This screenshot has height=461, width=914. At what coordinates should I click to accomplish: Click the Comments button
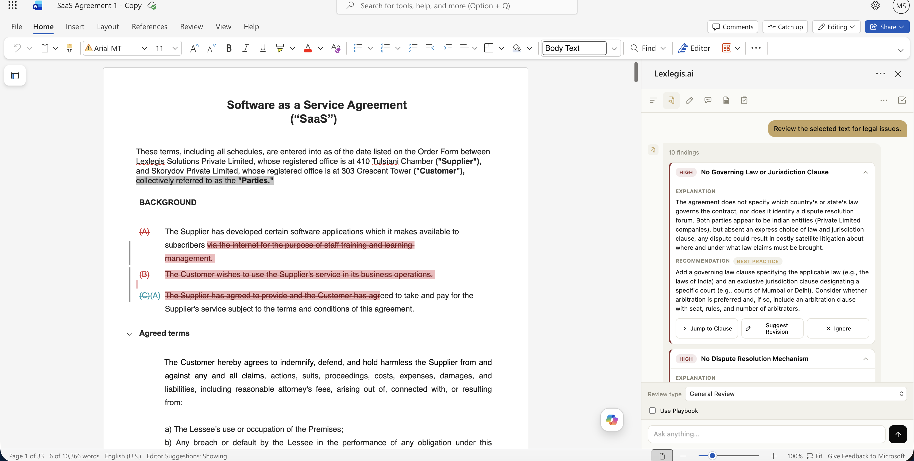click(x=733, y=27)
